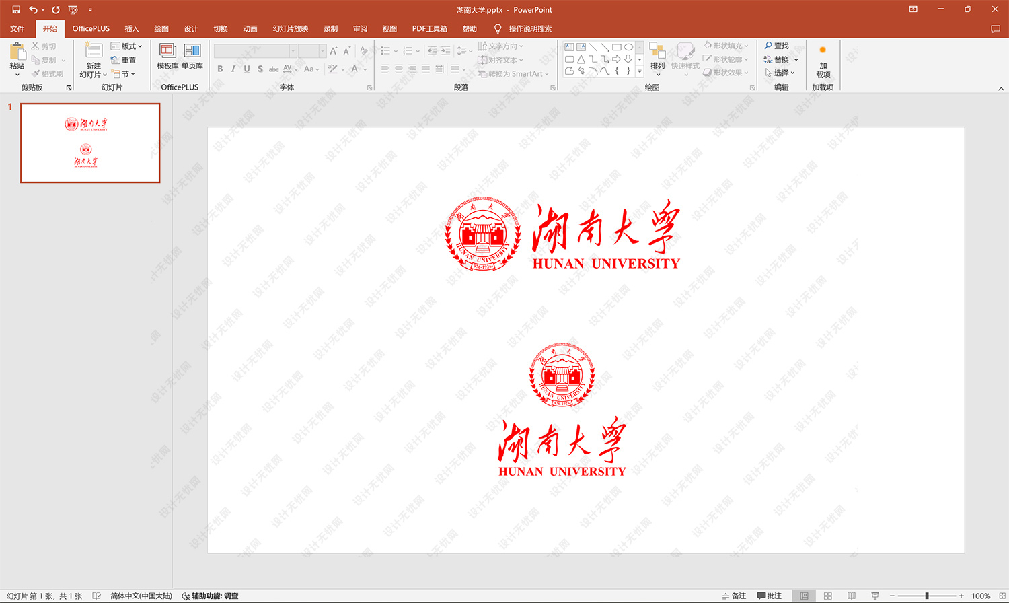Select slide 1 thumbnail in the panel

[90, 143]
